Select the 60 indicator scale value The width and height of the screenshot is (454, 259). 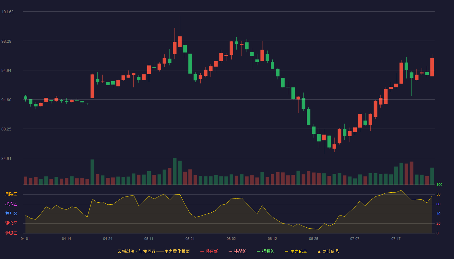tap(438, 204)
